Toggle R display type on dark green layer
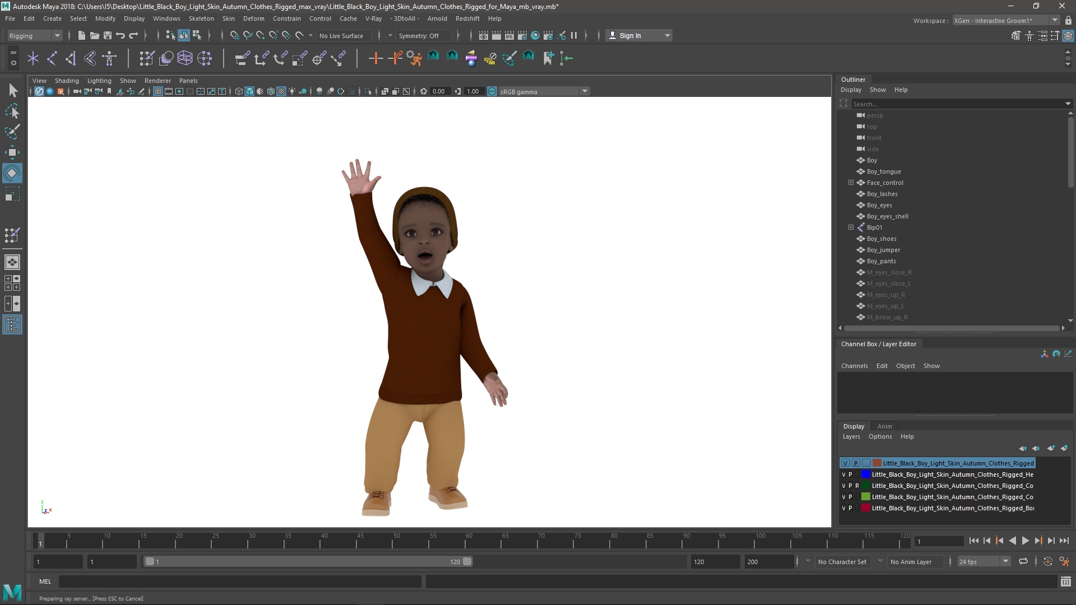This screenshot has width=1076, height=605. click(857, 486)
